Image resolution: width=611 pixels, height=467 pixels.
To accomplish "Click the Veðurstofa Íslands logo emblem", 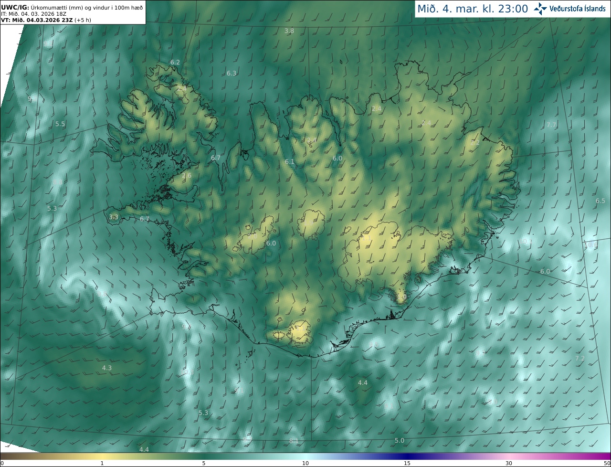I will coord(541,8).
